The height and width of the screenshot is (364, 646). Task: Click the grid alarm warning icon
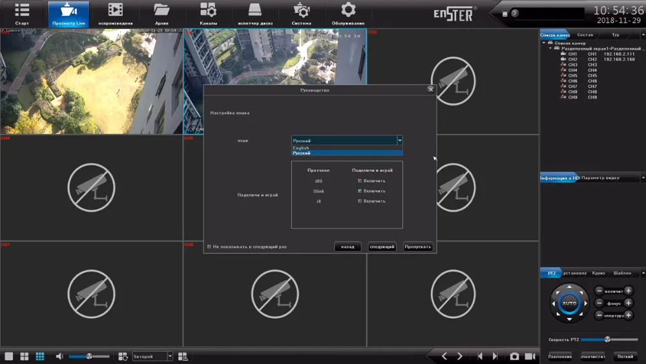[183, 356]
